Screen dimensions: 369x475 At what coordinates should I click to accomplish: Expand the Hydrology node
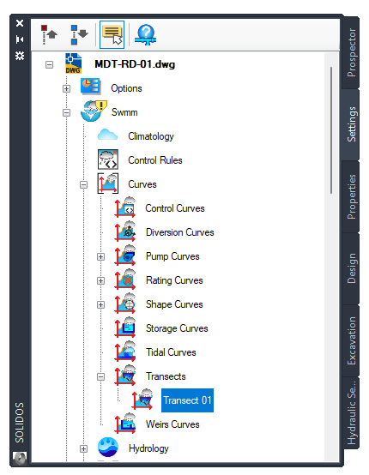point(84,448)
